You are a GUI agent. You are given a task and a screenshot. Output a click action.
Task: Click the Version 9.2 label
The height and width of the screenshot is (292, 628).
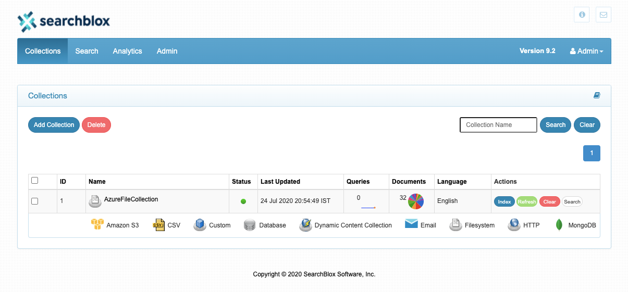tap(537, 51)
